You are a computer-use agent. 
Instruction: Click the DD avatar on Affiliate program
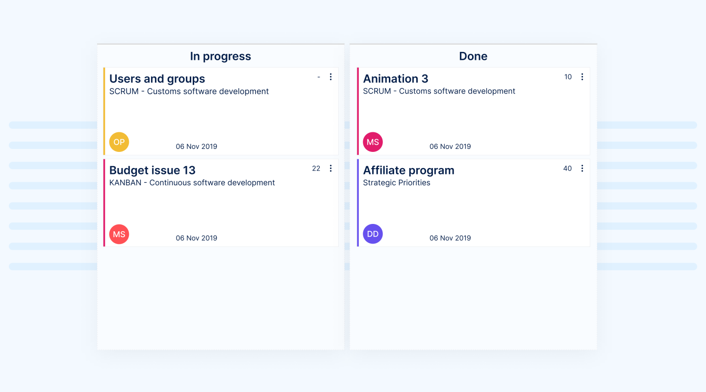click(x=373, y=234)
